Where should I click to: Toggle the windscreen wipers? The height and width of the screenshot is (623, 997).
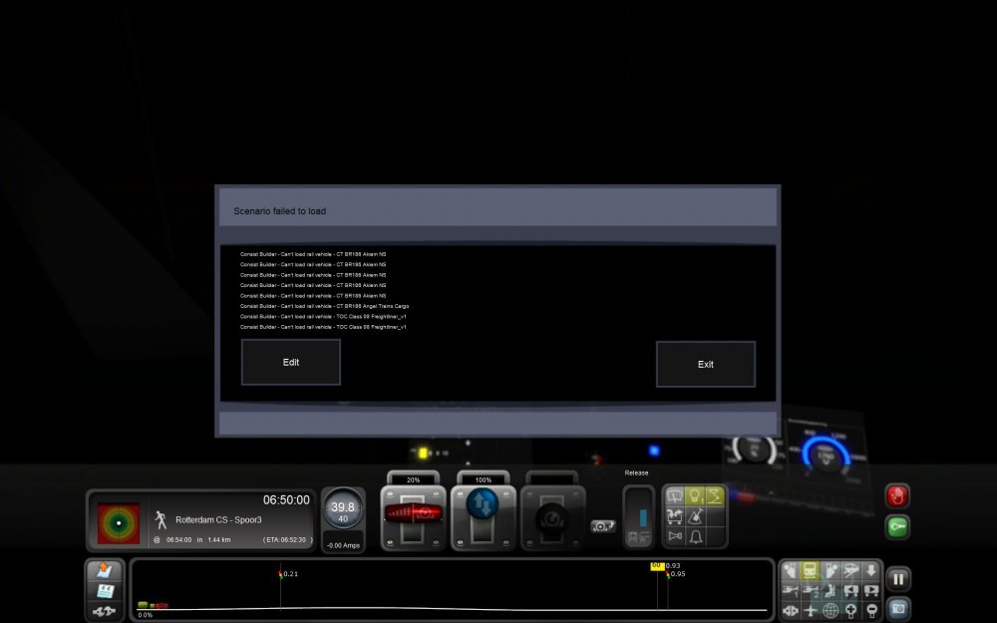(x=673, y=495)
